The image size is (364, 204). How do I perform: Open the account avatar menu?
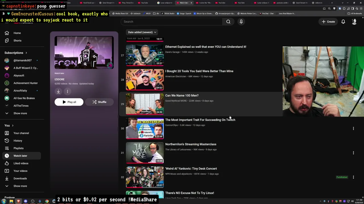point(354,22)
